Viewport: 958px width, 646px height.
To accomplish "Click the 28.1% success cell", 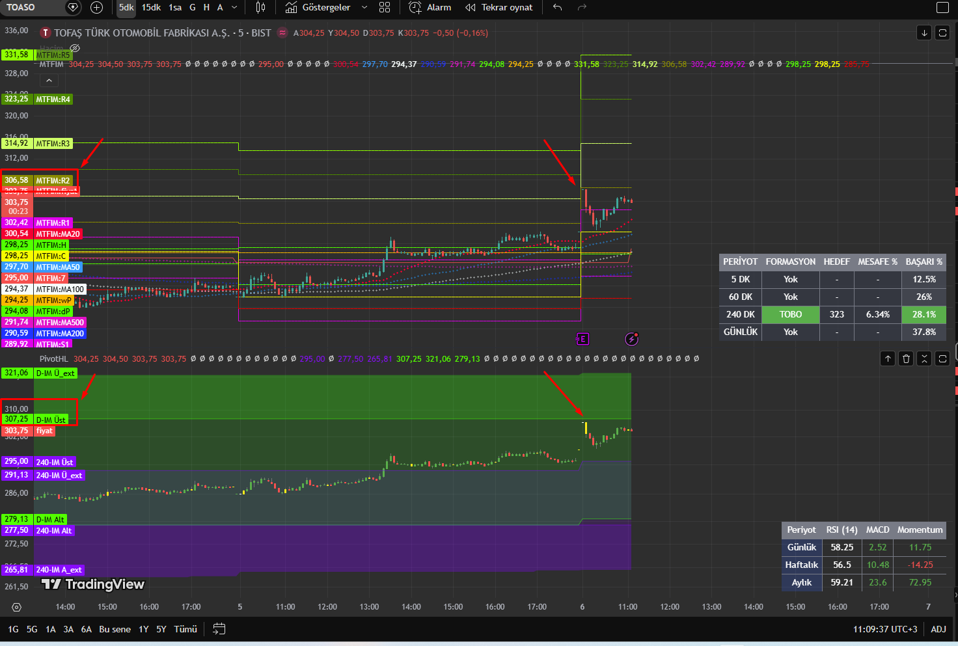I will pos(924,314).
